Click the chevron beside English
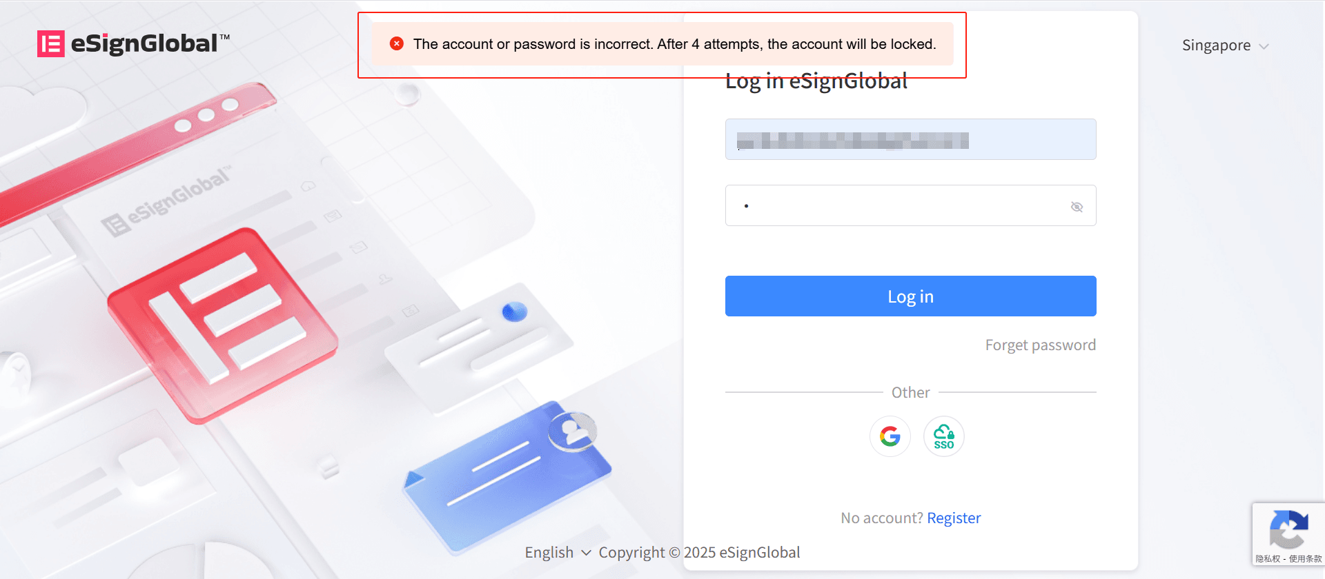This screenshot has height=579, width=1325. tap(586, 553)
